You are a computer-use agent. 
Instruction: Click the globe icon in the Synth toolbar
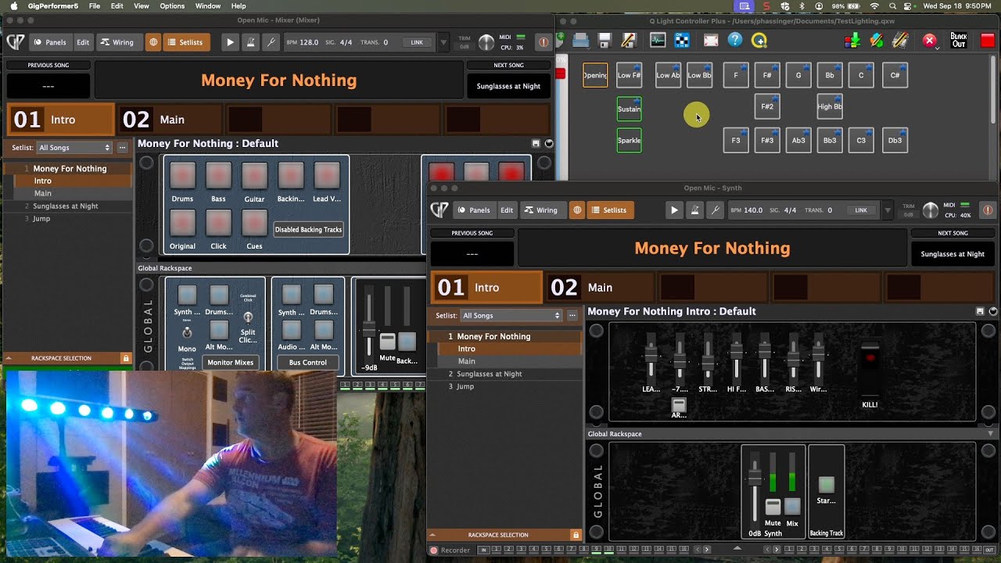(x=577, y=210)
